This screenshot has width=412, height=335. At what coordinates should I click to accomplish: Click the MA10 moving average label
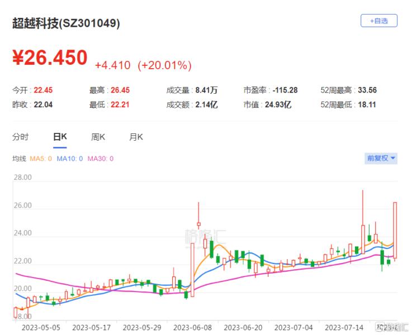pyautogui.click(x=70, y=159)
